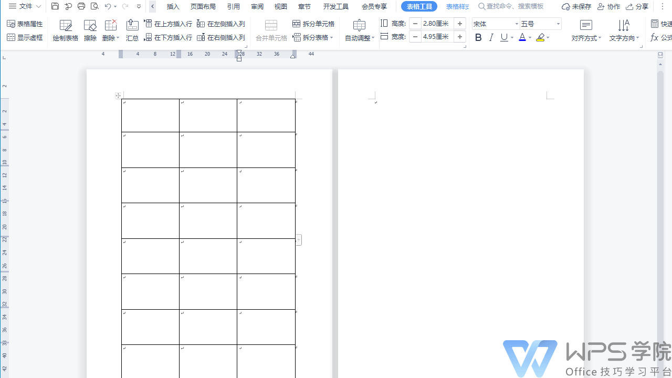
Task: Switch to Developer Tools (开发工具) tab
Action: point(336,7)
